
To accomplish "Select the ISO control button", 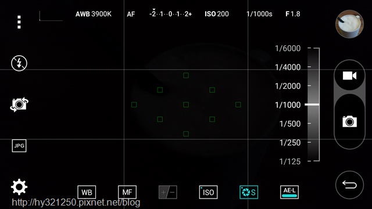I will (x=208, y=192).
